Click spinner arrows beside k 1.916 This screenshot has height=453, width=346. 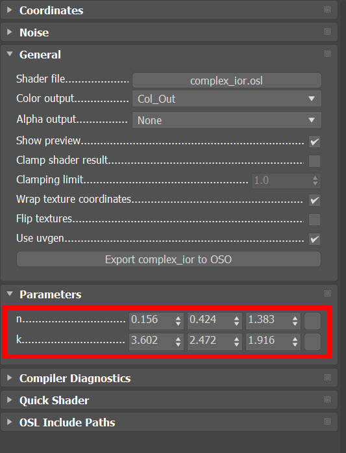[x=295, y=341]
